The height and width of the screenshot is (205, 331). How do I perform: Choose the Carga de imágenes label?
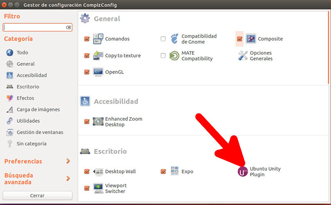(x=38, y=109)
